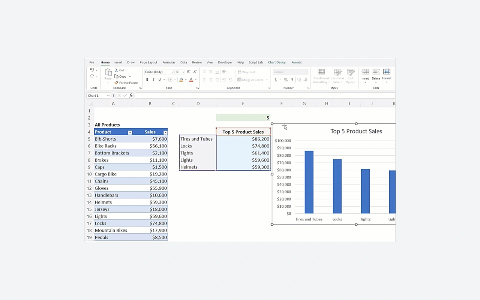The width and height of the screenshot is (480, 300).
Task: Switch to the Page Layout tab
Action: pyautogui.click(x=148, y=62)
